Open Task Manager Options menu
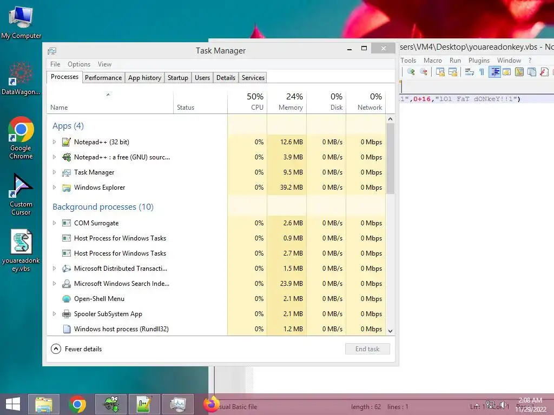 point(79,64)
